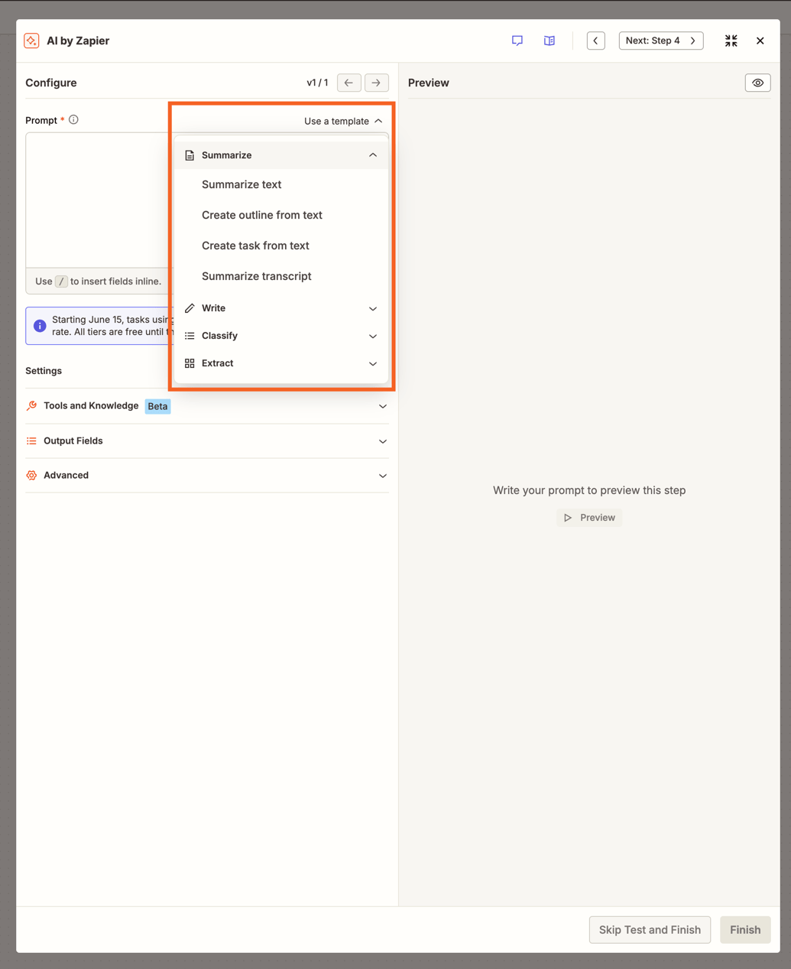The image size is (791, 969).
Task: Click the Summarize document icon
Action: 190,155
